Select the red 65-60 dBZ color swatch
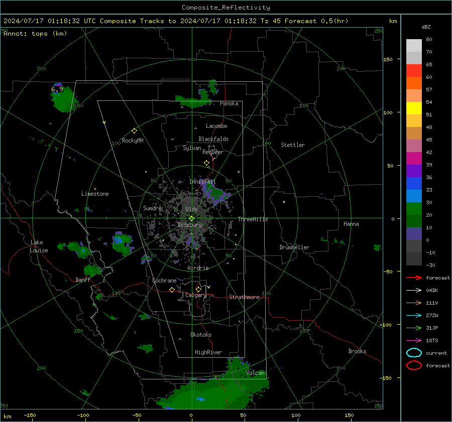Image resolution: width=452 pixels, height=422 pixels. 414,71
